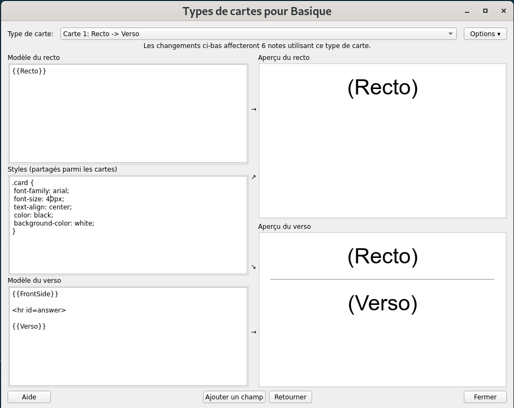Image resolution: width=514 pixels, height=408 pixels.
Task: Click 'Ajouter un champ' button
Action: point(234,397)
